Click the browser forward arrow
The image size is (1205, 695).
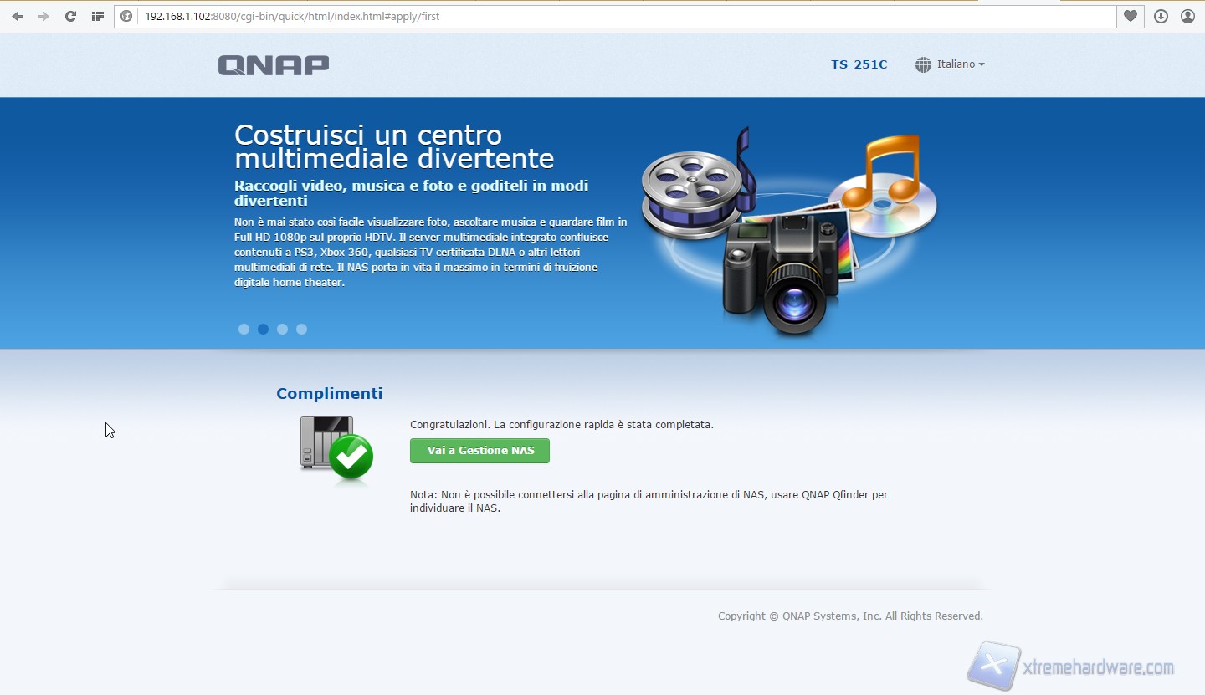(x=44, y=16)
